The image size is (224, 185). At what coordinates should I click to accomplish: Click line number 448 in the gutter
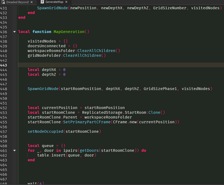click(x=4, y=89)
